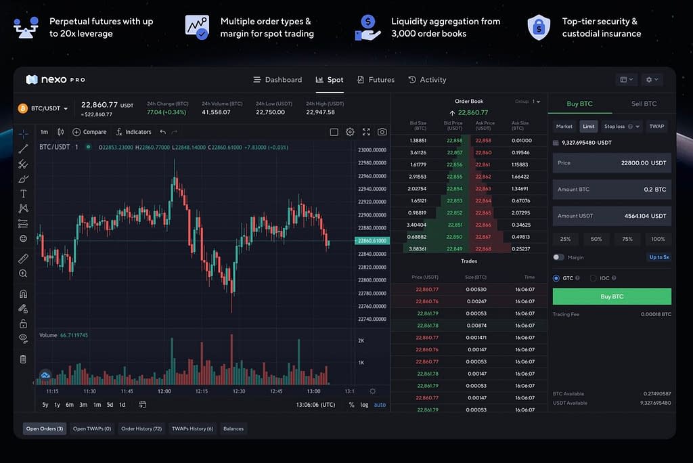Select the 1d chart range
This screenshot has width=693, height=463.
point(122,405)
